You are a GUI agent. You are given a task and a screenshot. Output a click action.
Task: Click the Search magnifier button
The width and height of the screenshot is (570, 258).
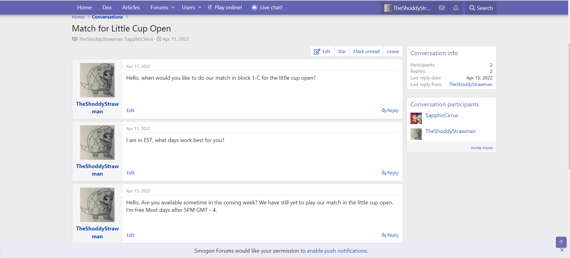[481, 8]
